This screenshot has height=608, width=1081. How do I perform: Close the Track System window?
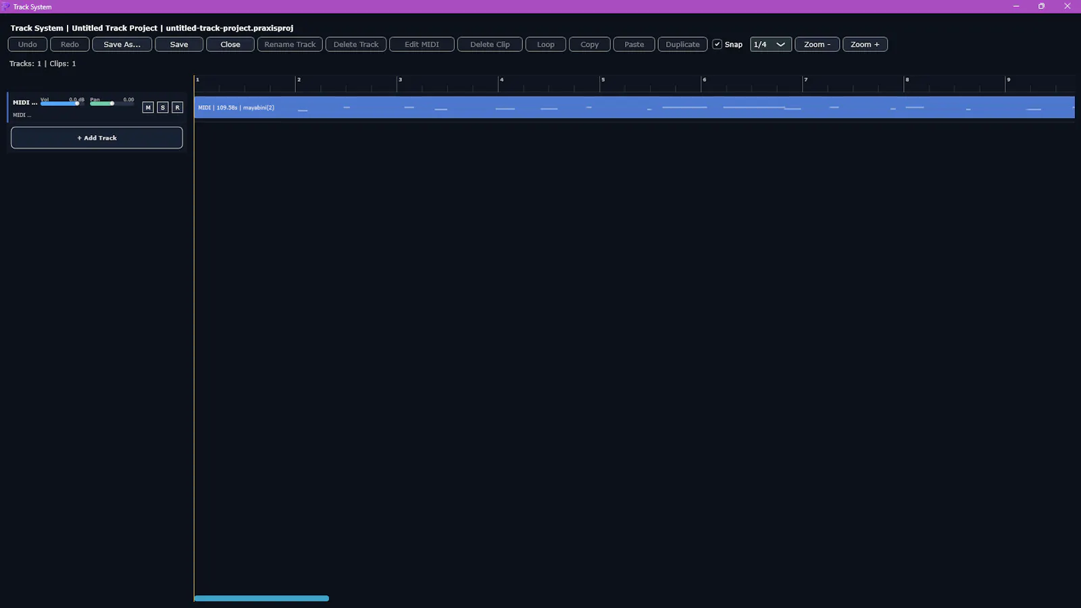pyautogui.click(x=1067, y=6)
